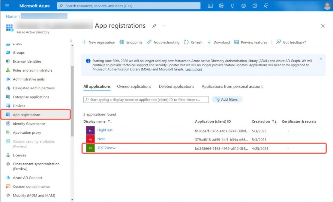Open Troubleshooting

[x=163, y=42]
